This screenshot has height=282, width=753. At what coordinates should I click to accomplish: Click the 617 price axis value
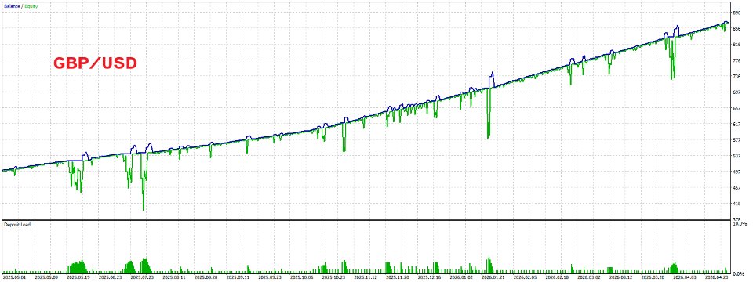pos(737,125)
